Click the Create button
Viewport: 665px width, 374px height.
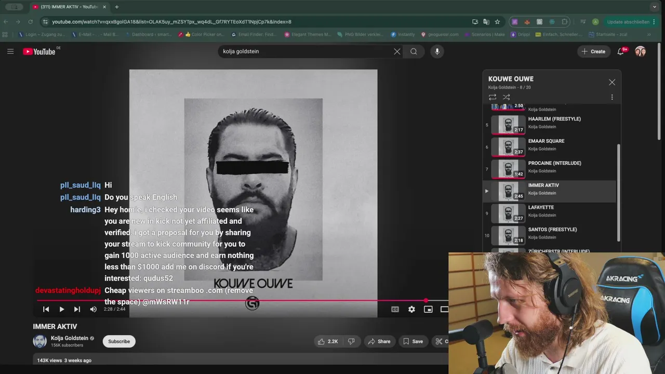tap(593, 51)
